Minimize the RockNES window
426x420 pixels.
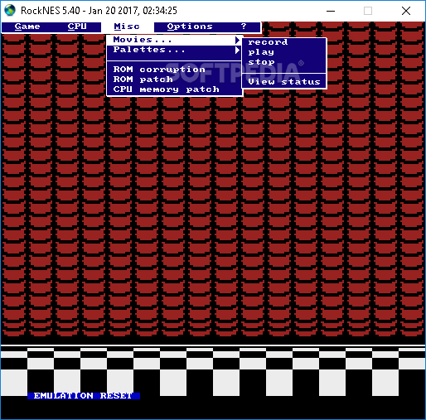pyautogui.click(x=331, y=11)
